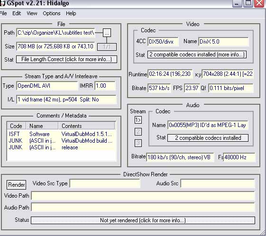Click File Length Correct status button
The width and height of the screenshot is (266, 236).
click(66, 59)
